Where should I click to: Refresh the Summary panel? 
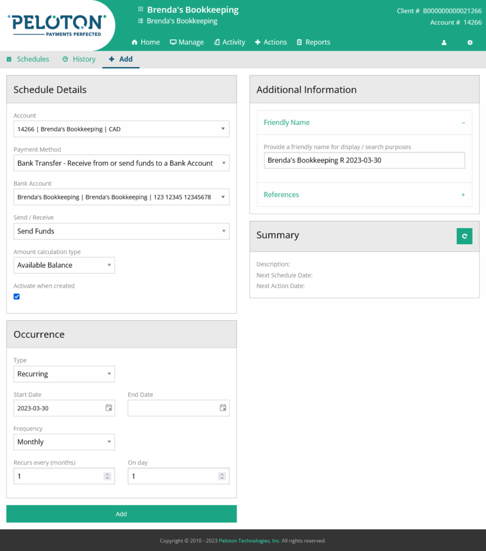(x=464, y=236)
